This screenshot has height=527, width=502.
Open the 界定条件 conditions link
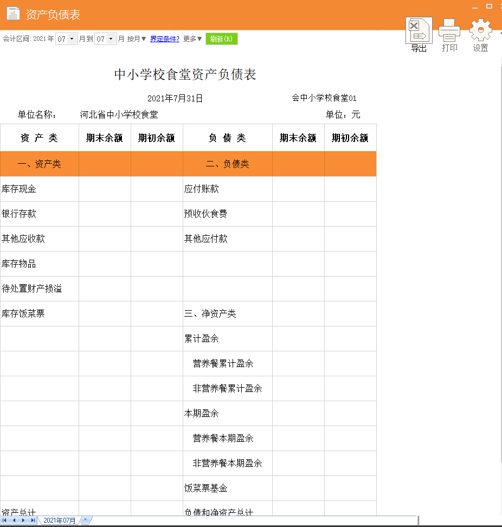(164, 38)
